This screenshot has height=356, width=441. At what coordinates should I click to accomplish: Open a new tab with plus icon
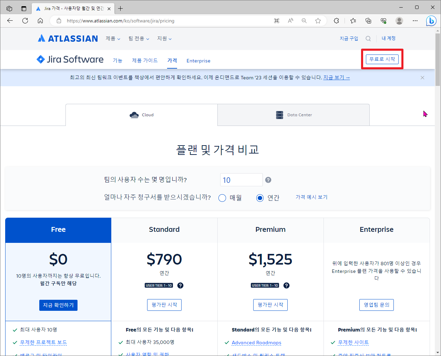coord(120,8)
